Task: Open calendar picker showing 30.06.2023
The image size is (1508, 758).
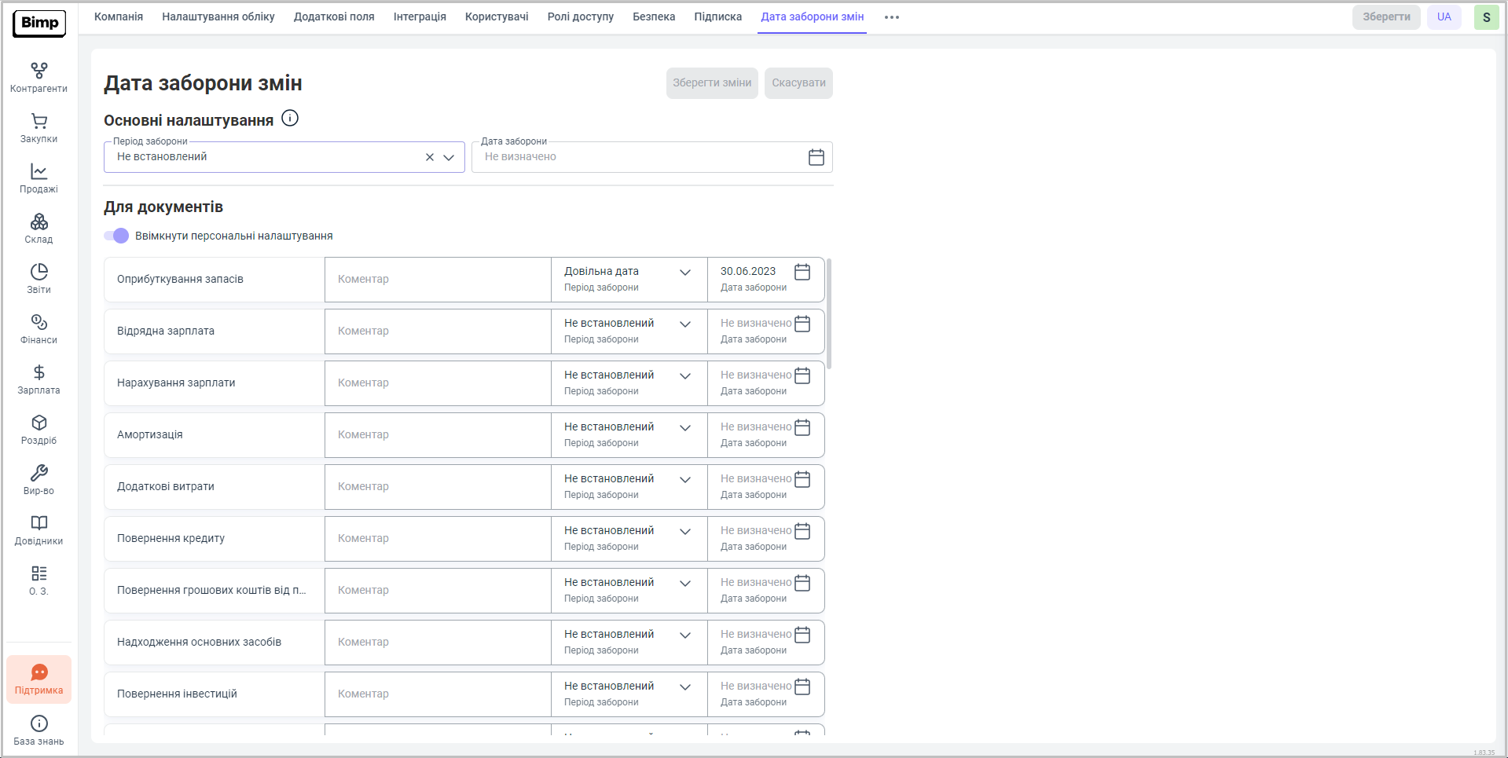Action: click(x=802, y=272)
